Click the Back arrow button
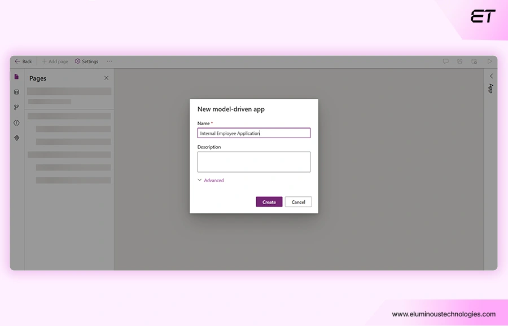The height and width of the screenshot is (326, 508). click(23, 61)
